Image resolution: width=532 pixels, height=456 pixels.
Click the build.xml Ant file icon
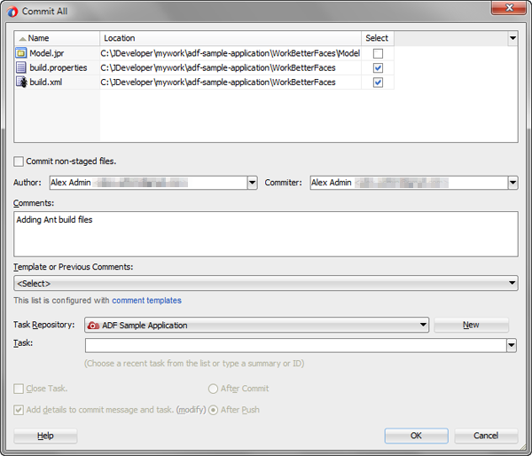coord(22,83)
